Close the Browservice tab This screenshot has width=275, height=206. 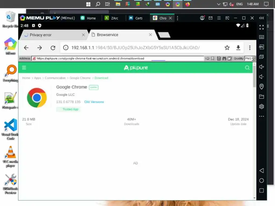[x=150, y=35]
